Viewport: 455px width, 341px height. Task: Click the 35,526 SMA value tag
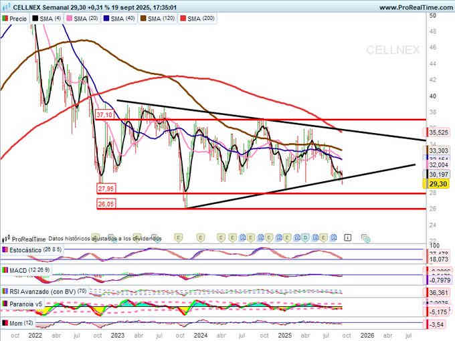point(438,132)
